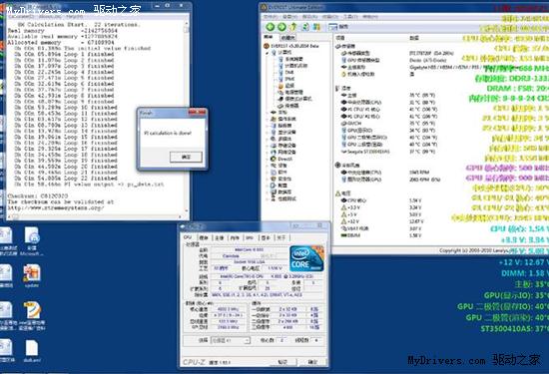Click the 温度 temperature section icon
Image resolution: width=549 pixels, height=374 pixels.
pos(337,88)
